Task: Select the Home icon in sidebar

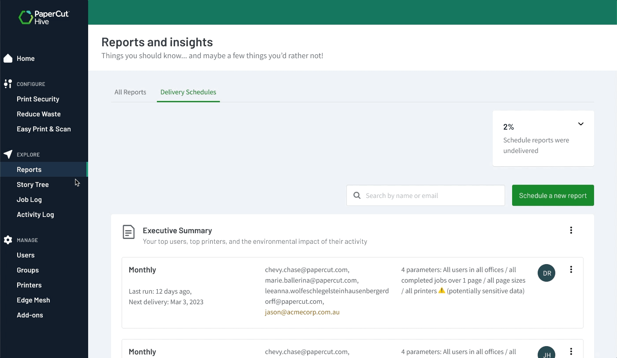Action: point(7,58)
